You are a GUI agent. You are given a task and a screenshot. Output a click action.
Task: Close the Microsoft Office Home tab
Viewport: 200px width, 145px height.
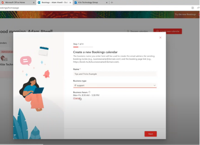(x=34, y=3)
